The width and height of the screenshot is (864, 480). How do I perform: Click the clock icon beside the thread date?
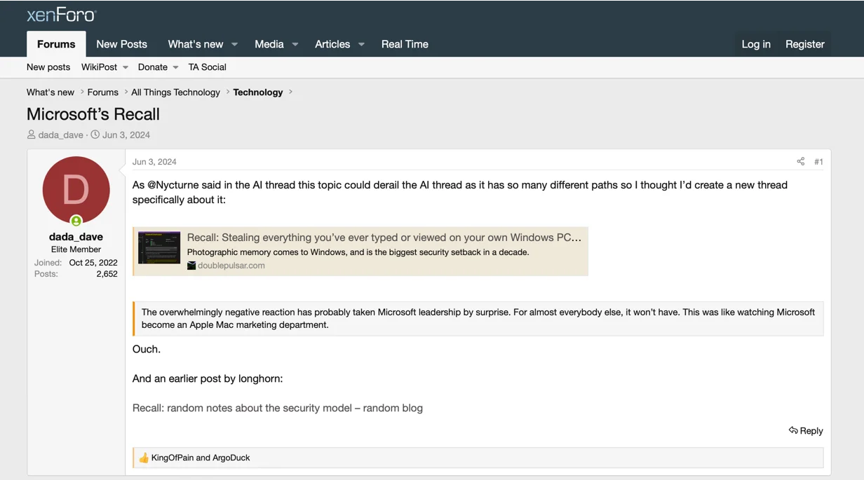point(95,135)
